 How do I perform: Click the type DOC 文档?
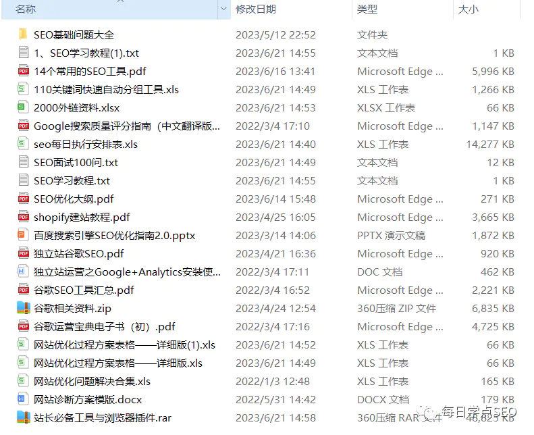pos(380,272)
